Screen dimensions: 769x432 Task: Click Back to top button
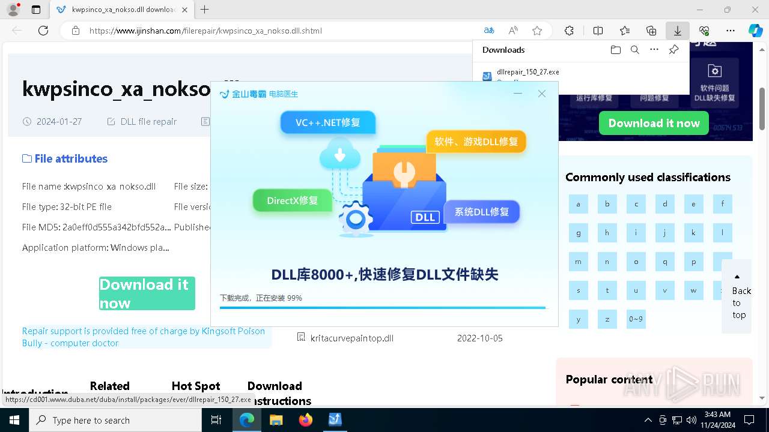tap(737, 296)
